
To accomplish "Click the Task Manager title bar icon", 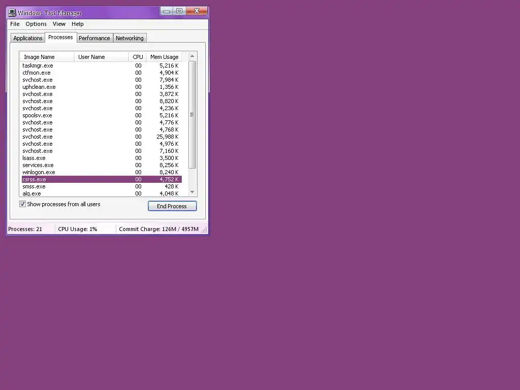I will click(x=12, y=13).
